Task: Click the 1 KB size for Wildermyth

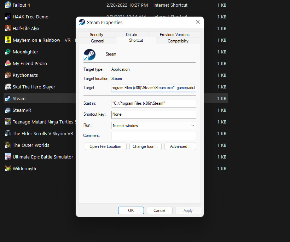Action: click(222, 168)
